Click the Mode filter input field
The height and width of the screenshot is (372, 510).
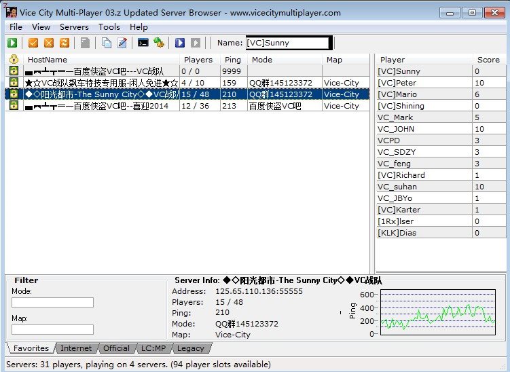pos(52,302)
